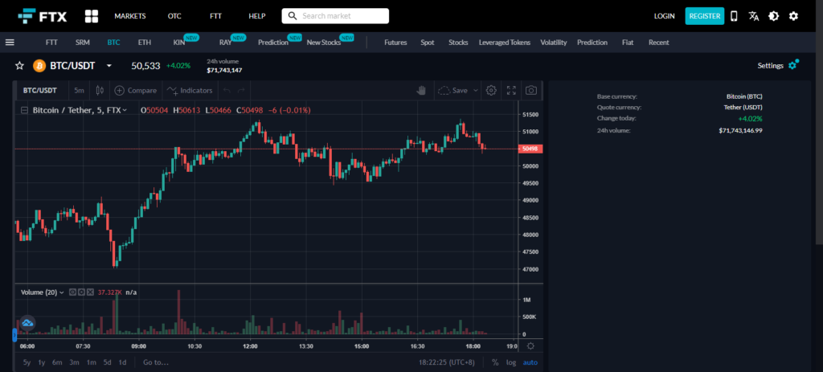Open the HELP menu
This screenshot has width=823, height=372.
(x=257, y=16)
